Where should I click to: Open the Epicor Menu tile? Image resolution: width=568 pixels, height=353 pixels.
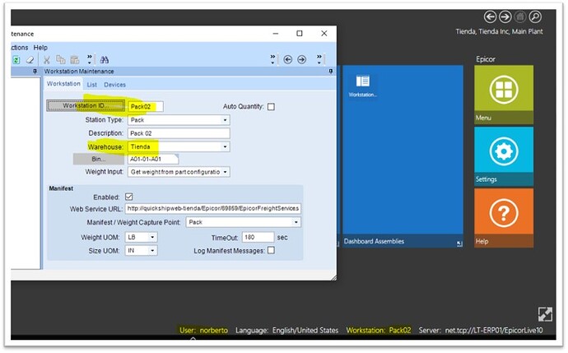pyautogui.click(x=504, y=95)
